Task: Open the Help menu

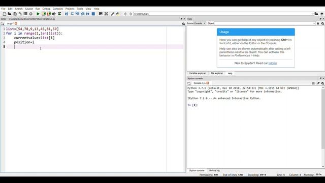Action: pos(96,9)
